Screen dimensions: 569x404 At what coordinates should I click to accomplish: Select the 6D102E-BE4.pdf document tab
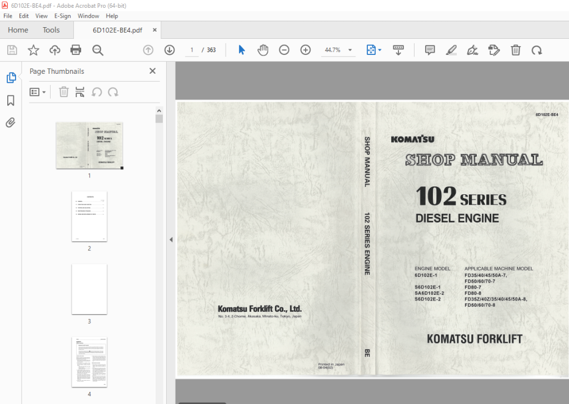point(117,30)
